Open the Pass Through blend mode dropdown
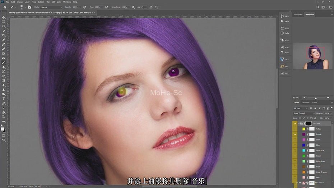Screen dimensions: 334x188 pyautogui.click(x=304, y=113)
